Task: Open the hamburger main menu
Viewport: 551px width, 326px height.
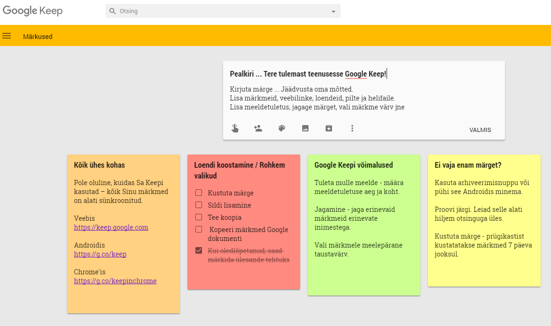Action: (7, 36)
